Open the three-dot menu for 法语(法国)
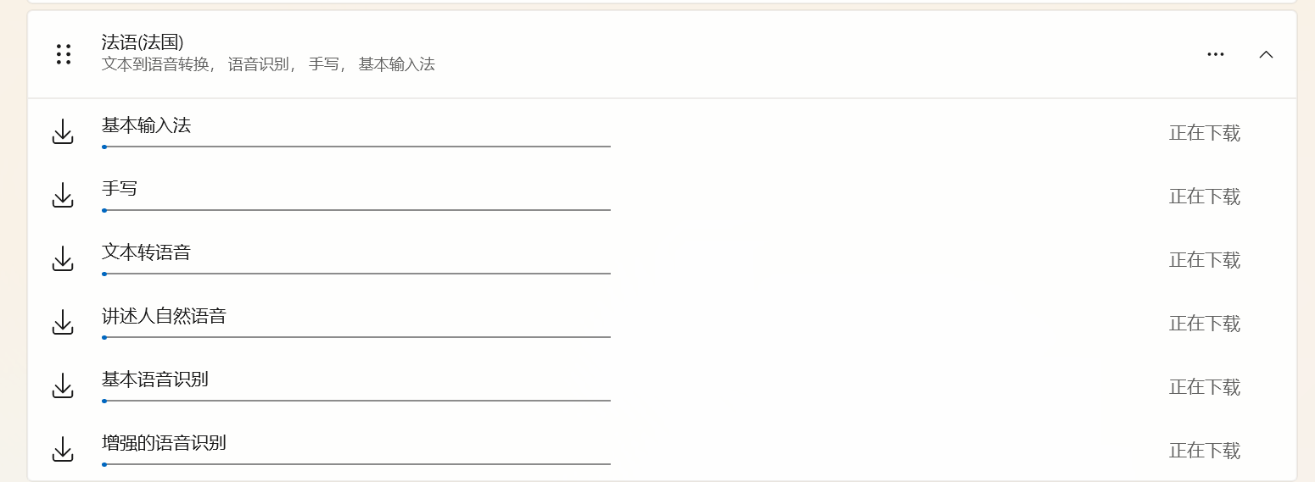 (x=1215, y=54)
